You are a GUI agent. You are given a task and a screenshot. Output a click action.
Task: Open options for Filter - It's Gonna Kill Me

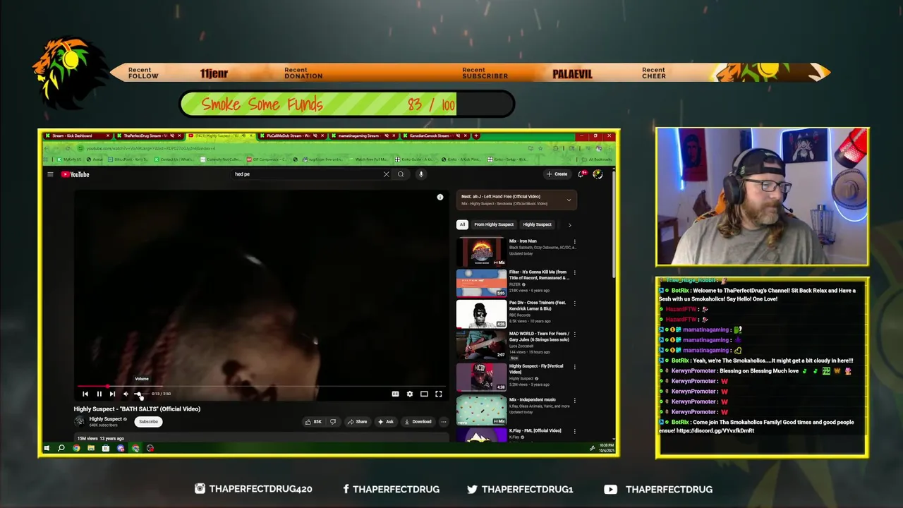pyautogui.click(x=574, y=272)
